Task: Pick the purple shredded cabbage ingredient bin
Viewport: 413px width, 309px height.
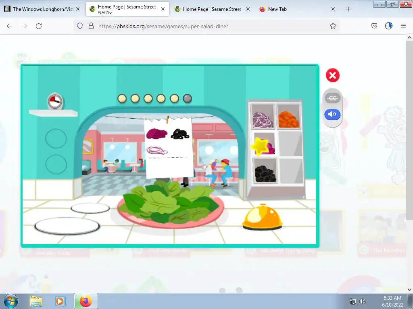Action: [x=262, y=116]
